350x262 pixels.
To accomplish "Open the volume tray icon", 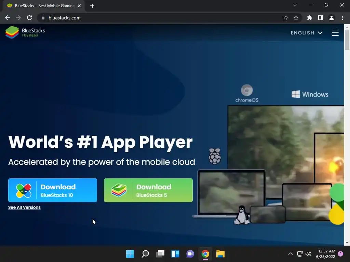I will coord(308,254).
